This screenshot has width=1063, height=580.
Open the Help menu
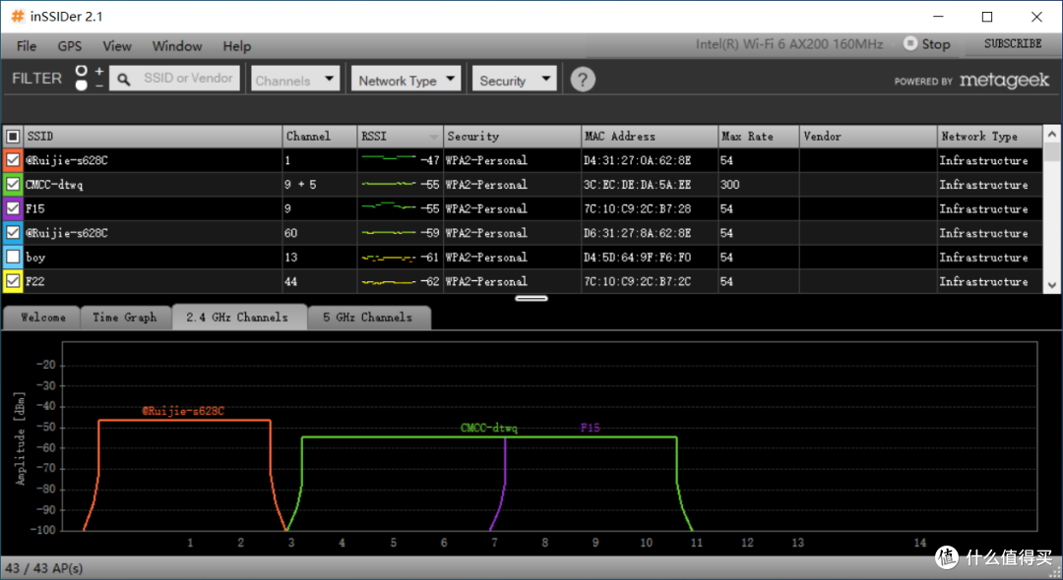click(x=236, y=46)
